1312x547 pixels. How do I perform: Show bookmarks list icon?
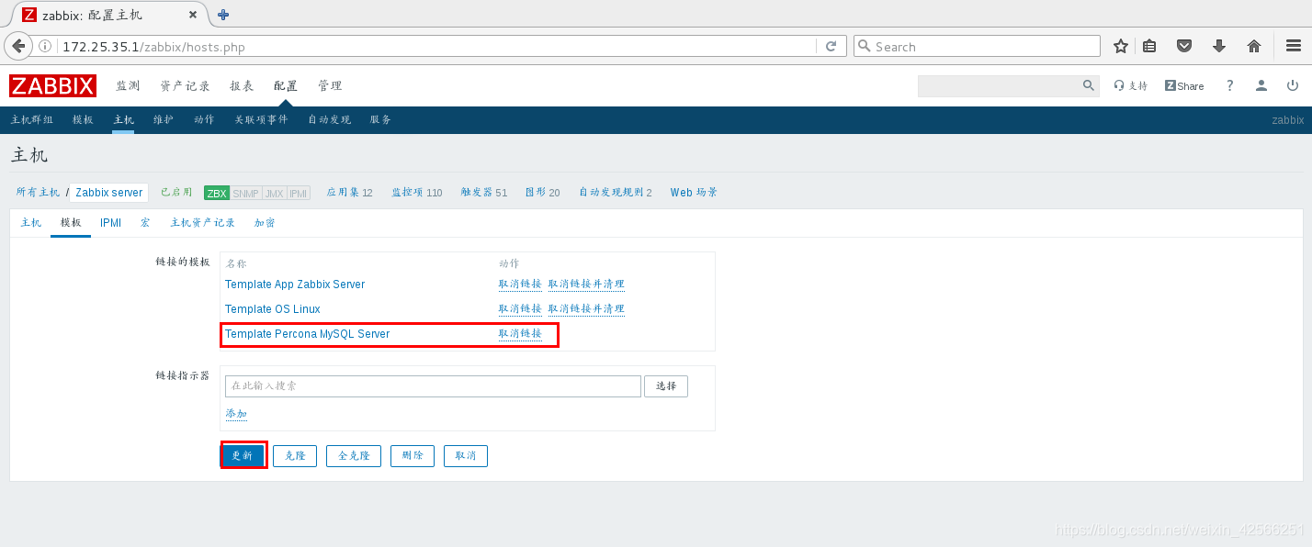(1149, 46)
